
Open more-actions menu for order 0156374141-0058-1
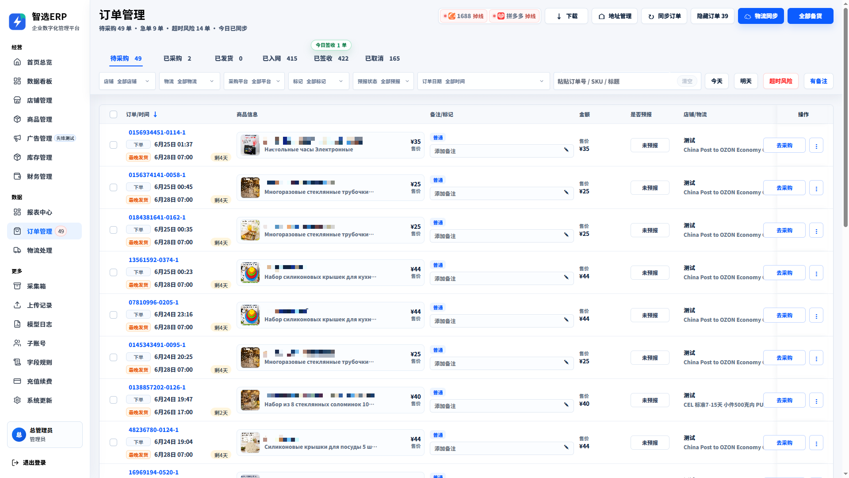coord(816,188)
